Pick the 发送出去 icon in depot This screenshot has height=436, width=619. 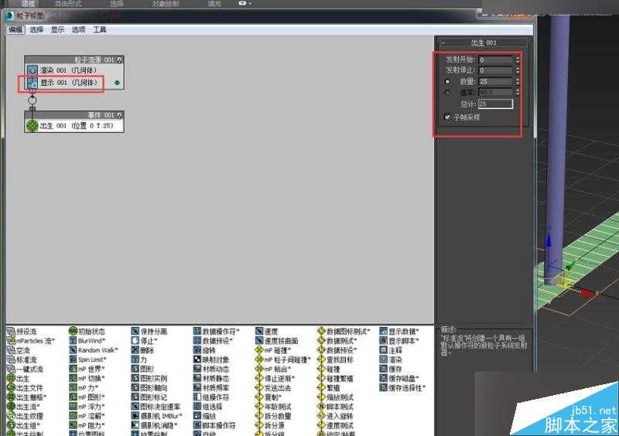259,388
